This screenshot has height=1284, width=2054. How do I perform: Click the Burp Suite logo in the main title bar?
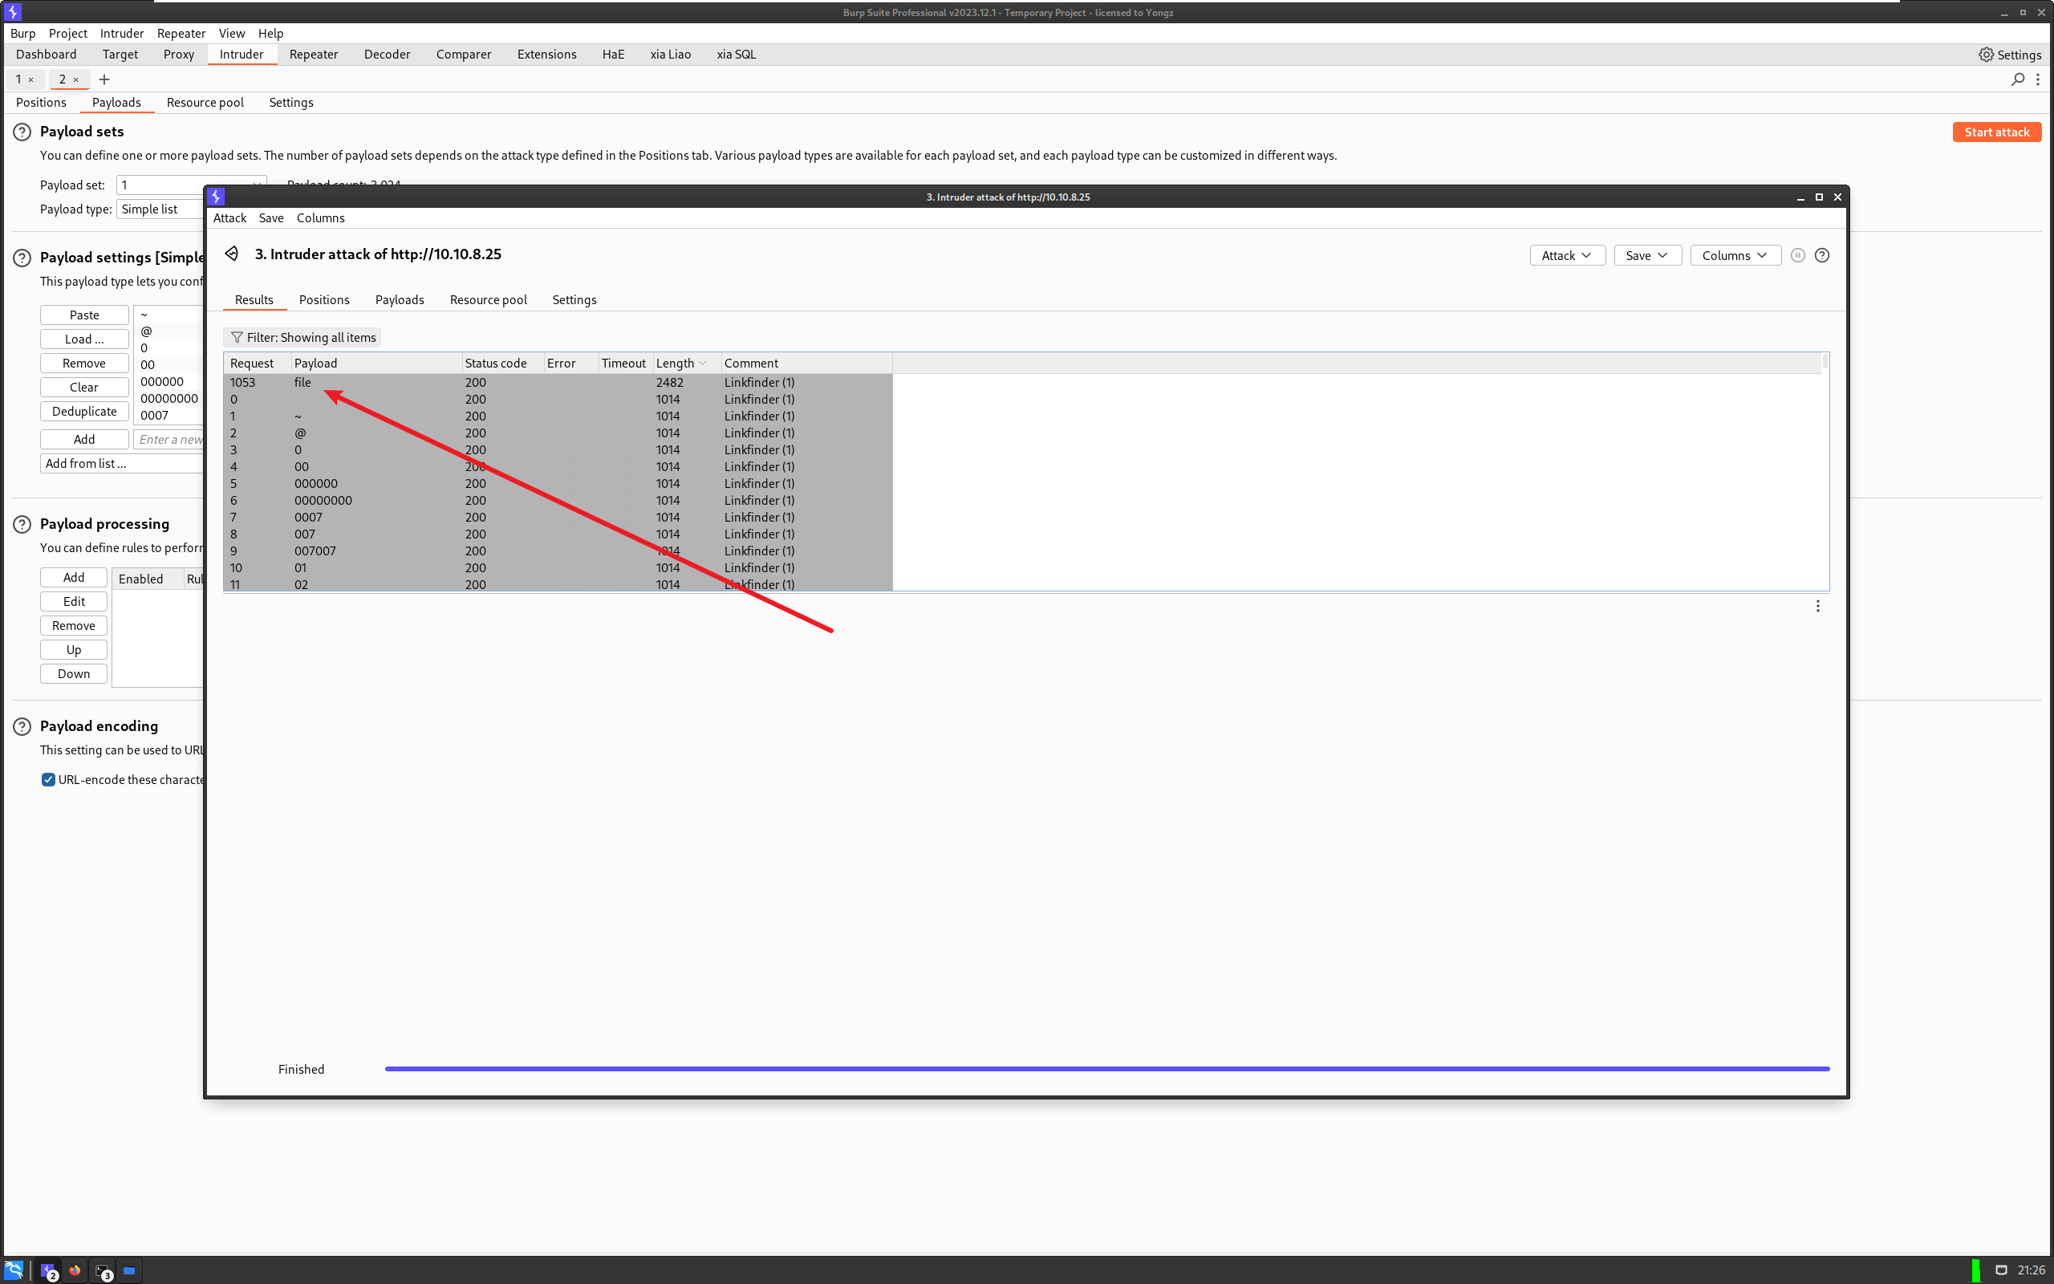coord(12,12)
